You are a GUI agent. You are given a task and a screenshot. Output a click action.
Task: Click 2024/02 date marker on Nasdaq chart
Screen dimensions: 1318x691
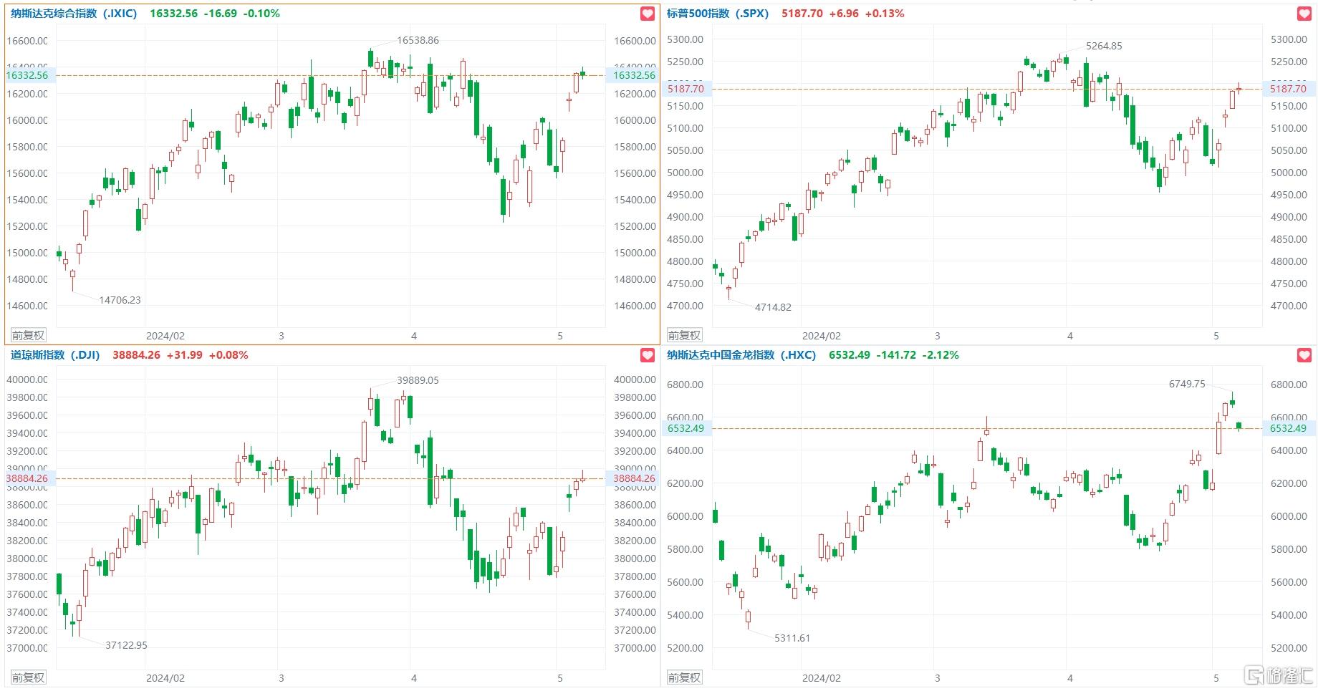pyautogui.click(x=165, y=336)
